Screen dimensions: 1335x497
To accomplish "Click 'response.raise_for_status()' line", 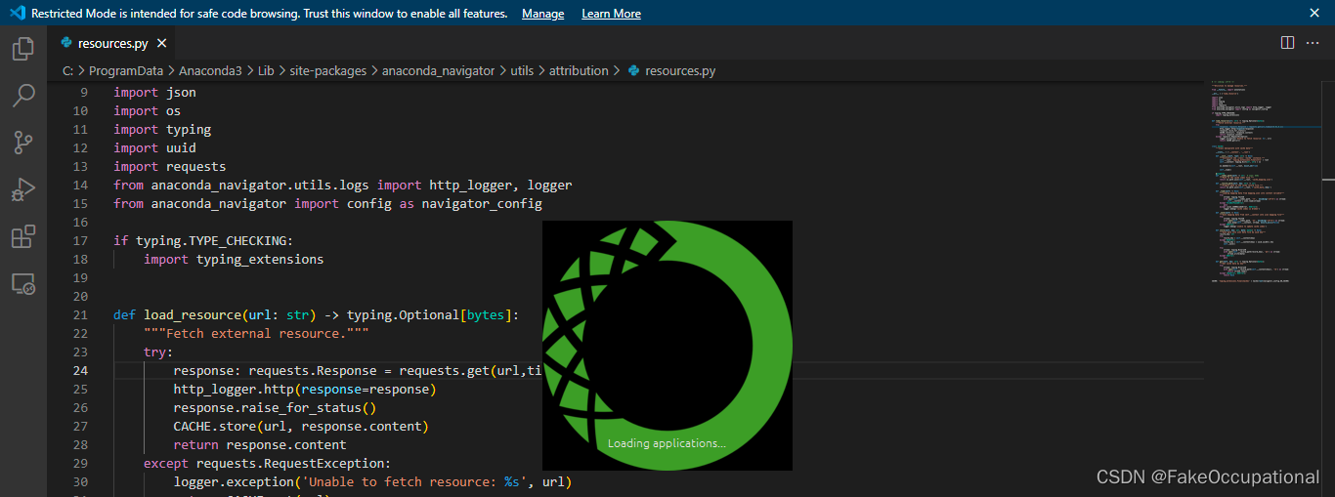I will 275,408.
